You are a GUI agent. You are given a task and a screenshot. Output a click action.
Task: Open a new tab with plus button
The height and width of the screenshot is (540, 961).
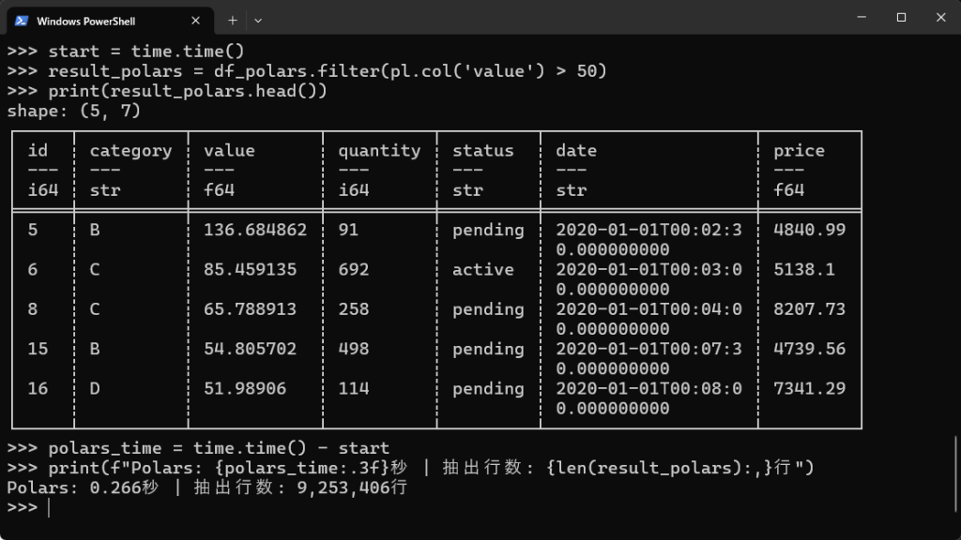(233, 20)
